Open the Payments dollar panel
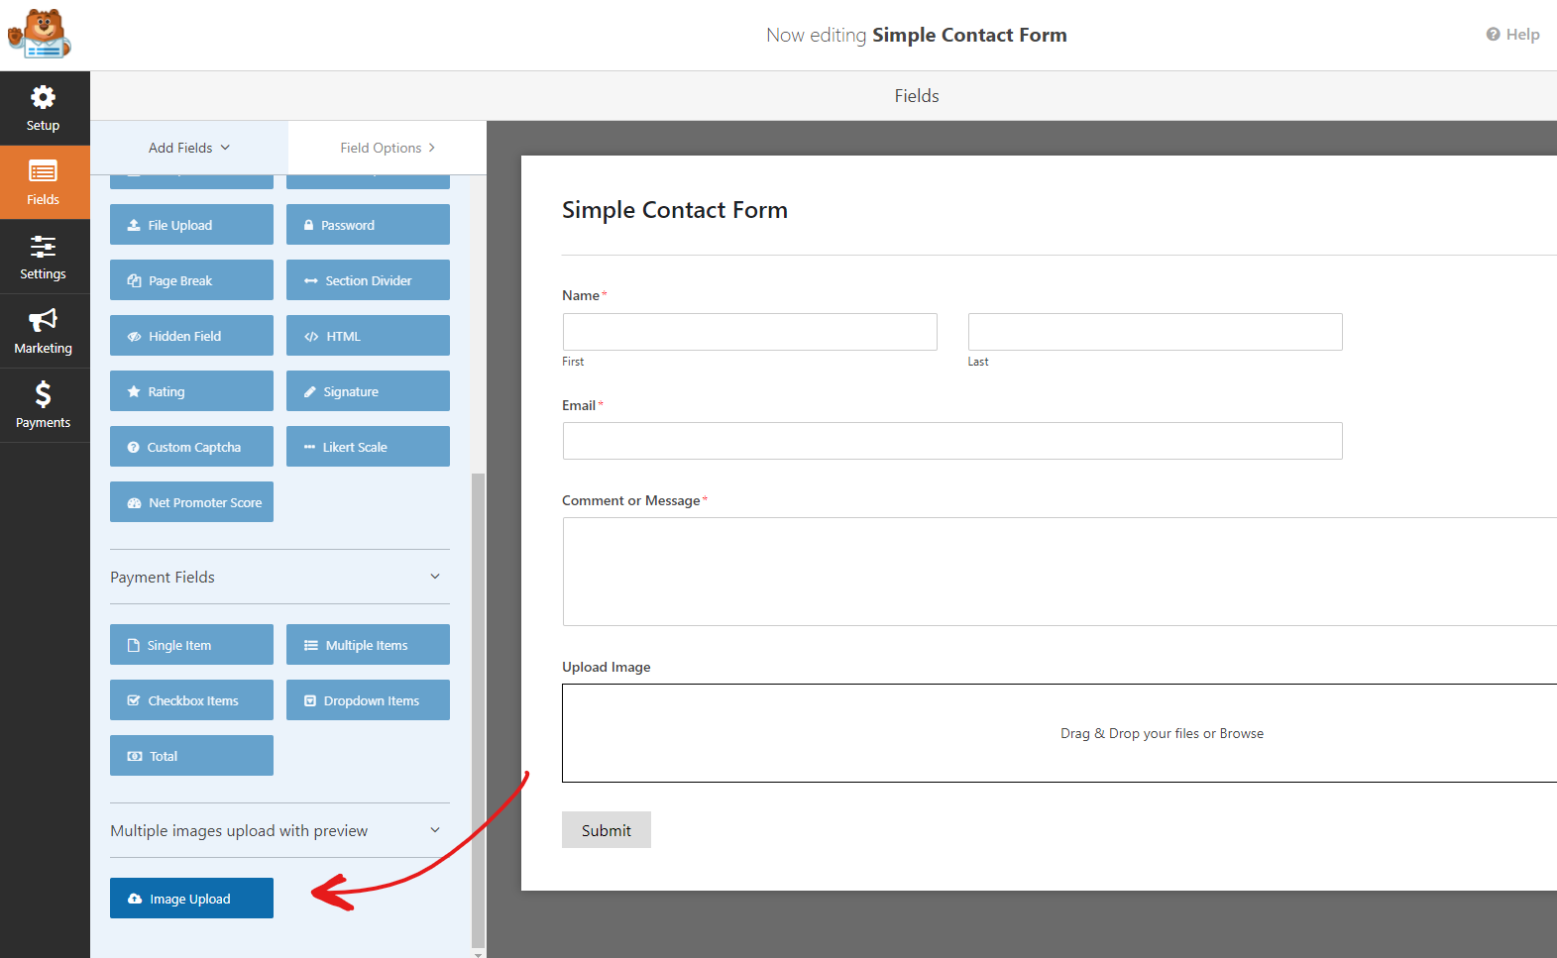This screenshot has width=1557, height=958. pos(45,406)
